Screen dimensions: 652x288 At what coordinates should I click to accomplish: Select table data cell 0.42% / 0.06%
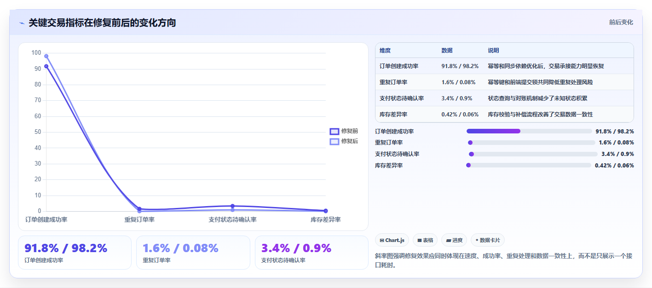pos(461,115)
